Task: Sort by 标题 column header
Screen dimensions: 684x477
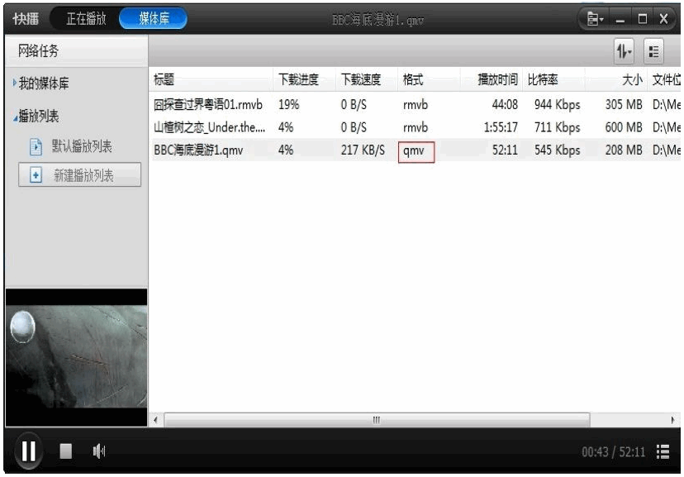Action: [x=211, y=79]
